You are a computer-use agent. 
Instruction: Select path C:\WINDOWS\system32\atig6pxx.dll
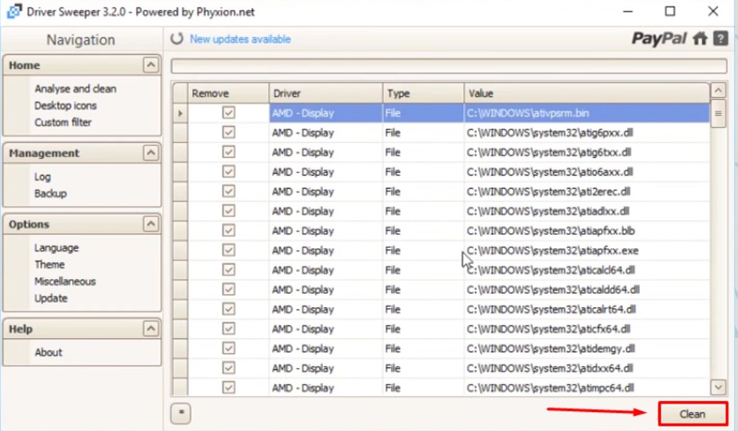click(x=549, y=132)
